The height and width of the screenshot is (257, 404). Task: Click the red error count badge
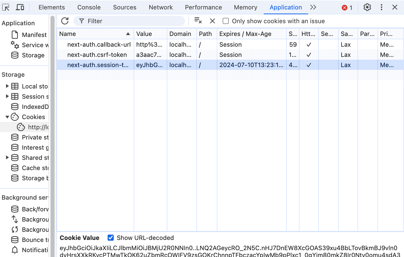coord(347,8)
